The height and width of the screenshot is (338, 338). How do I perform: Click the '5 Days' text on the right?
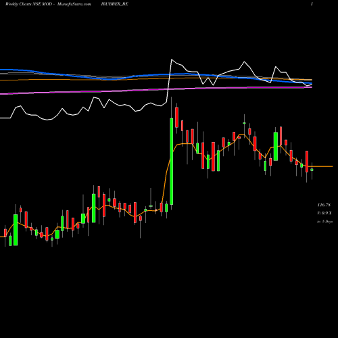(x=327, y=222)
